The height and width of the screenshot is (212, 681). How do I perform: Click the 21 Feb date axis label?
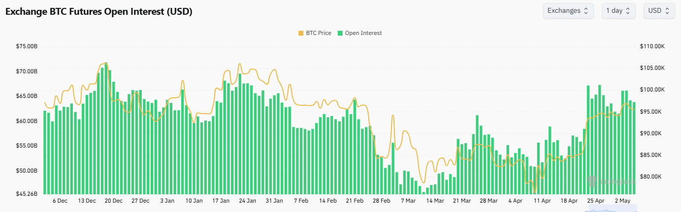tap(355, 201)
